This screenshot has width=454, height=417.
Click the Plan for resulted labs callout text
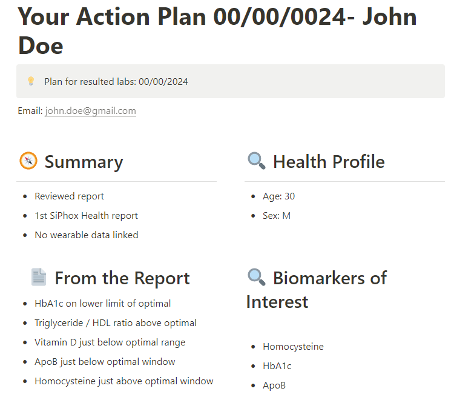click(x=116, y=81)
